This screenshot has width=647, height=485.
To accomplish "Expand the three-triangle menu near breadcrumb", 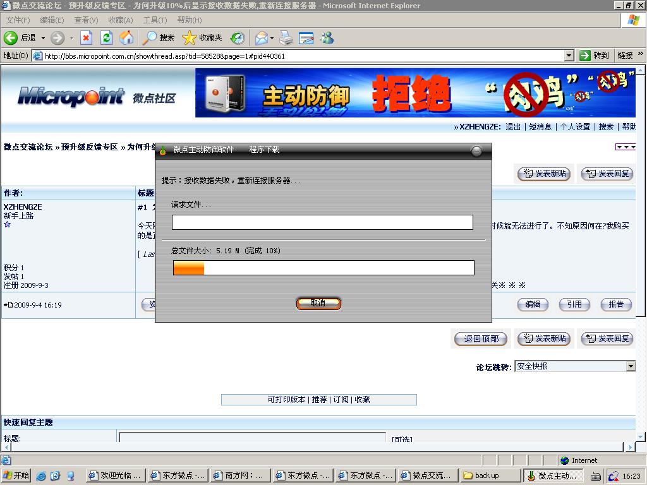I will click(625, 147).
